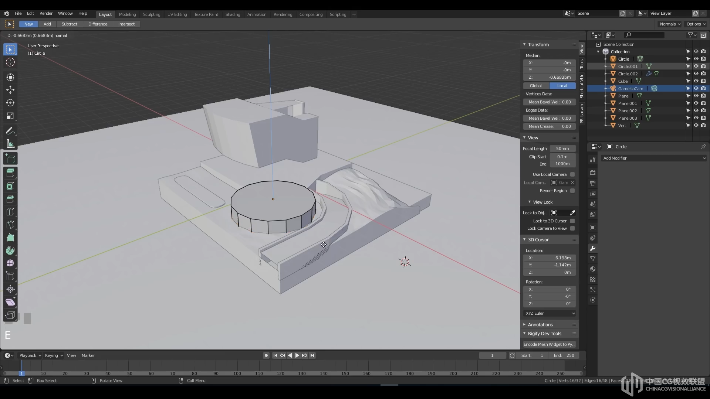Select the Inset Faces tool
The image size is (710, 399).
tap(10, 186)
